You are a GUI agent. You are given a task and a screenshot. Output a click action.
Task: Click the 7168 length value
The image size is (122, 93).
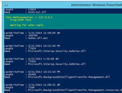tap(31, 88)
